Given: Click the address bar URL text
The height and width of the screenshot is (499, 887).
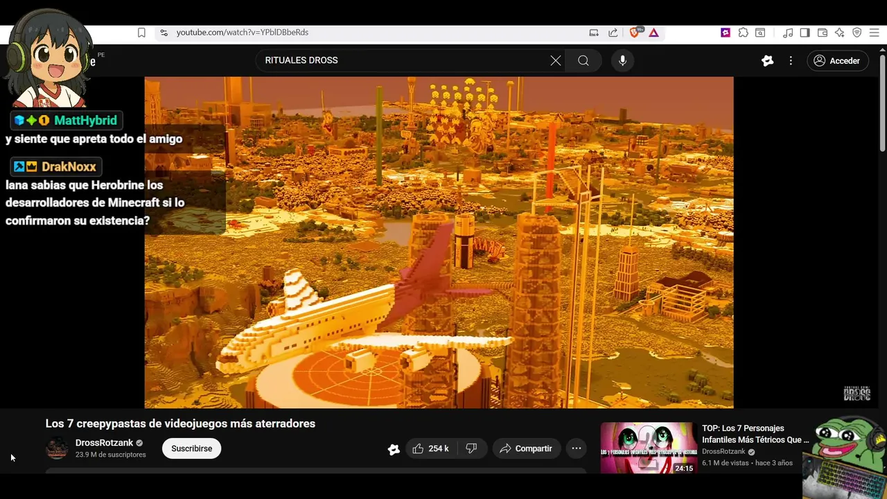Looking at the screenshot, I should click(242, 33).
